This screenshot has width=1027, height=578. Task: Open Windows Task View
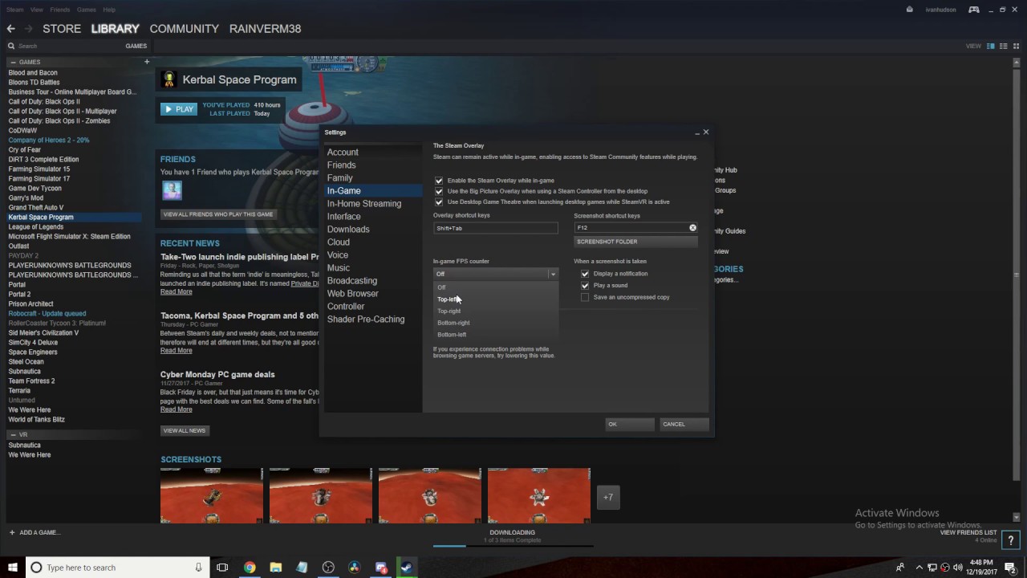(x=222, y=568)
